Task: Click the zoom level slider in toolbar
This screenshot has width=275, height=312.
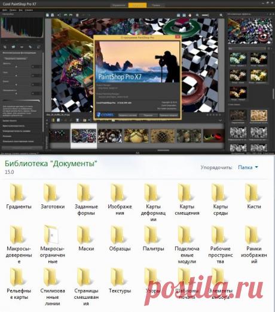Action: 206,15
